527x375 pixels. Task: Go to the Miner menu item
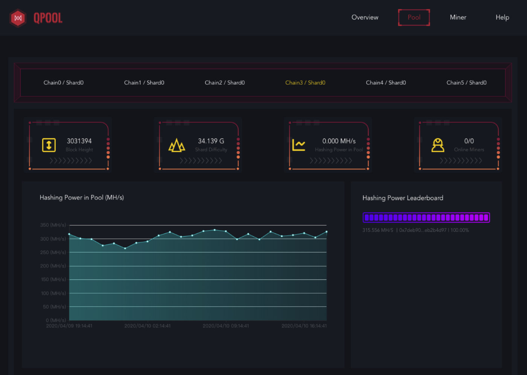coord(458,17)
